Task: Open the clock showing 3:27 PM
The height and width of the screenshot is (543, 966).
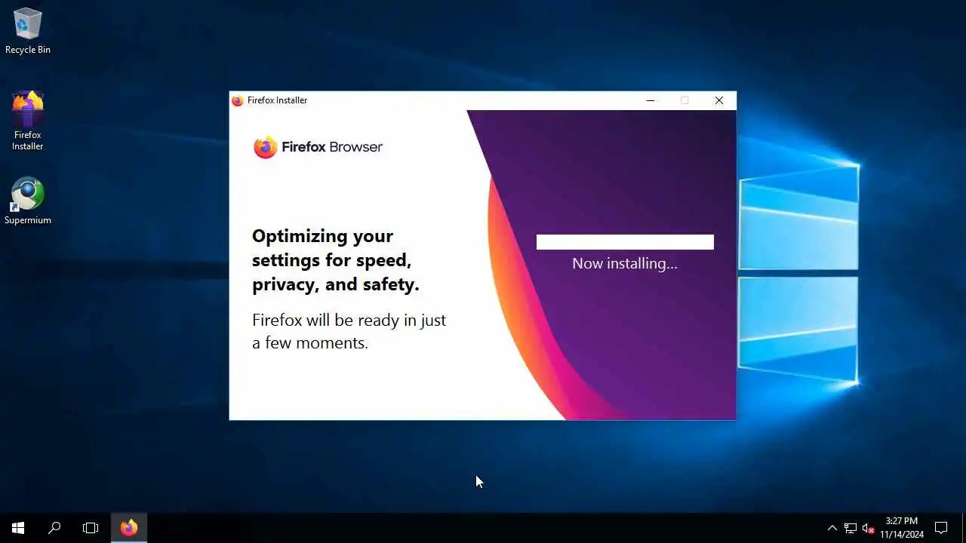Action: pyautogui.click(x=901, y=528)
